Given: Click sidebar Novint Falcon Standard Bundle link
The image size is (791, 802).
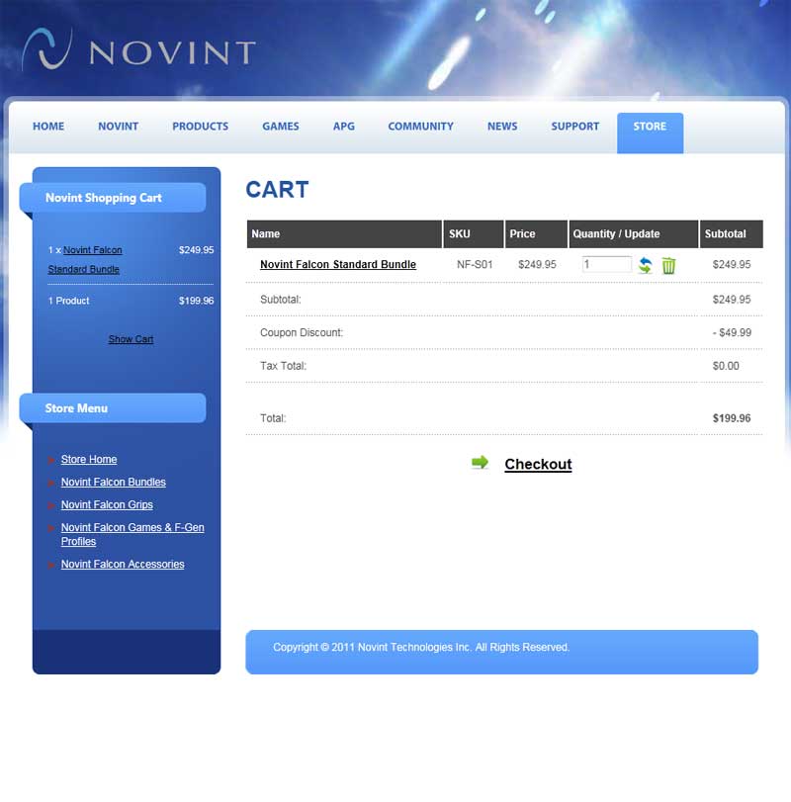Looking at the screenshot, I should click(85, 259).
